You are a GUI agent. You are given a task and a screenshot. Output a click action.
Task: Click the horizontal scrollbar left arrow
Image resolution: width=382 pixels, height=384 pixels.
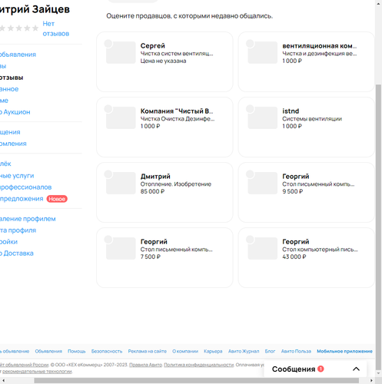[3, 380]
